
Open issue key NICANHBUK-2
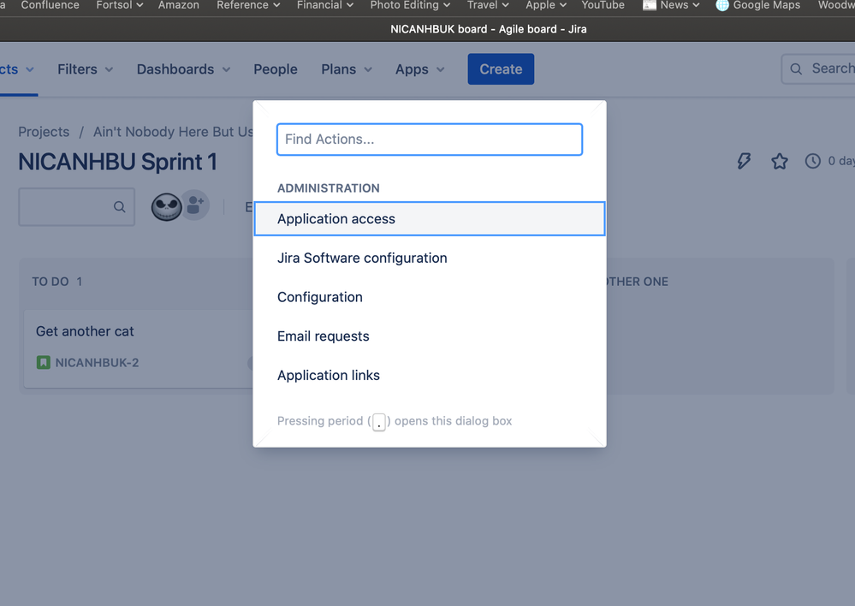click(x=97, y=363)
